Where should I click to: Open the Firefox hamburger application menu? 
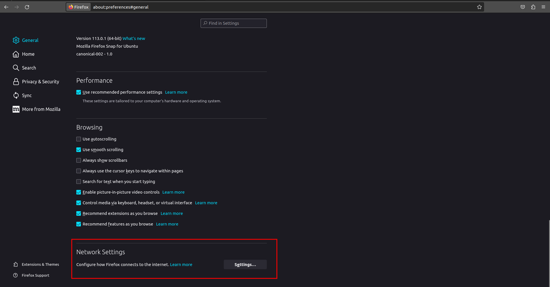tap(543, 7)
